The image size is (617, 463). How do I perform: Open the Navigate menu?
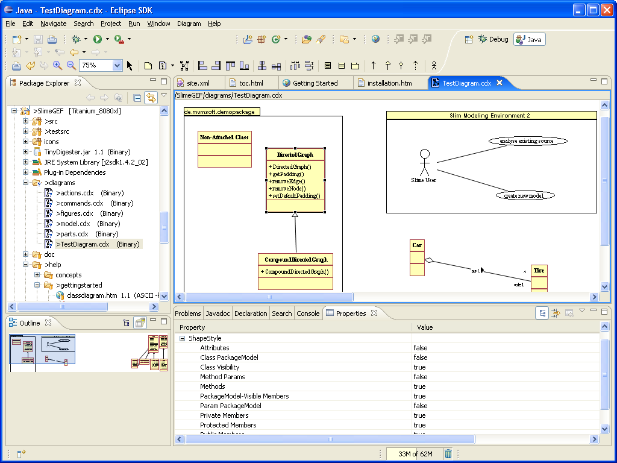pyautogui.click(x=54, y=24)
